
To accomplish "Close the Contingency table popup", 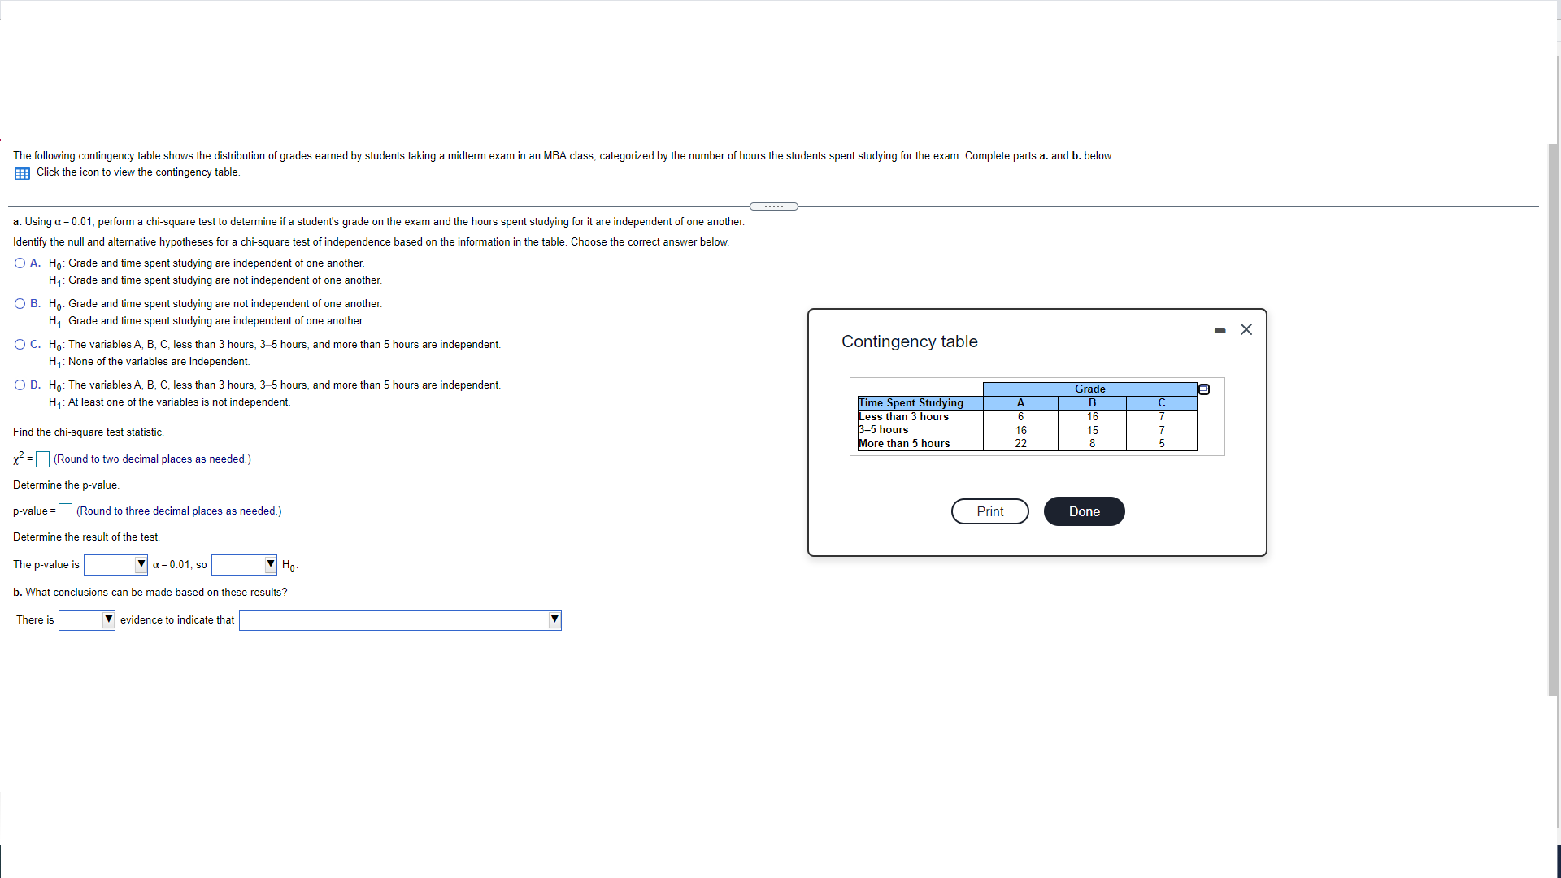I will pyautogui.click(x=1246, y=329).
